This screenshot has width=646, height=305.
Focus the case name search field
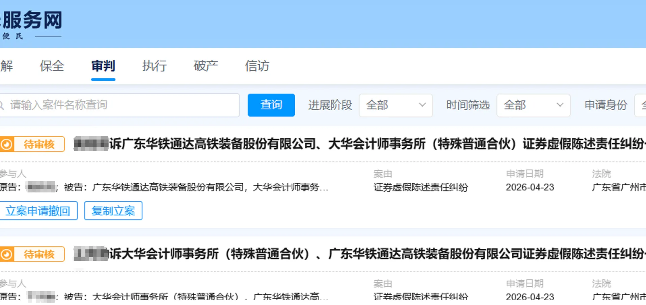(x=119, y=105)
